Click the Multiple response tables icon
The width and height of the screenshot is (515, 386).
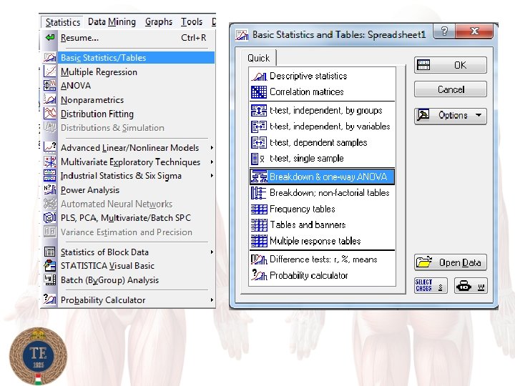tap(259, 241)
